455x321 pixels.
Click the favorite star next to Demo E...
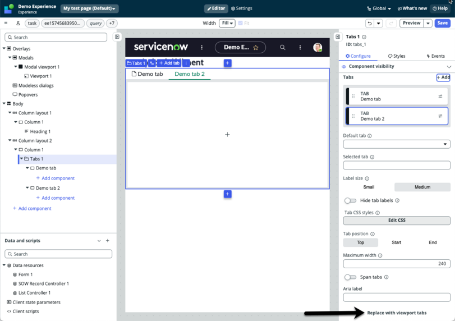pos(256,48)
